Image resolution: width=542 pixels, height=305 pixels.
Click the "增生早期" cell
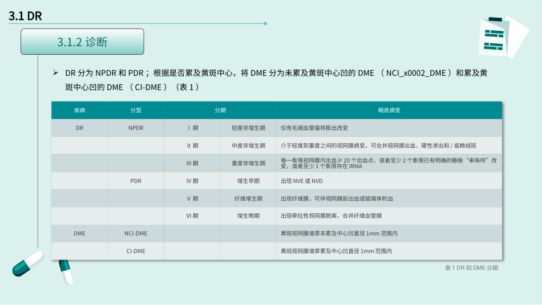pos(249,181)
